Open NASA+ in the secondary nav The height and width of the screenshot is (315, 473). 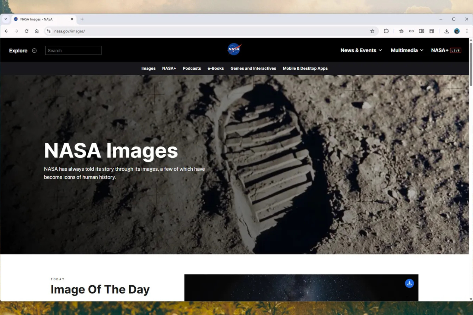(169, 68)
